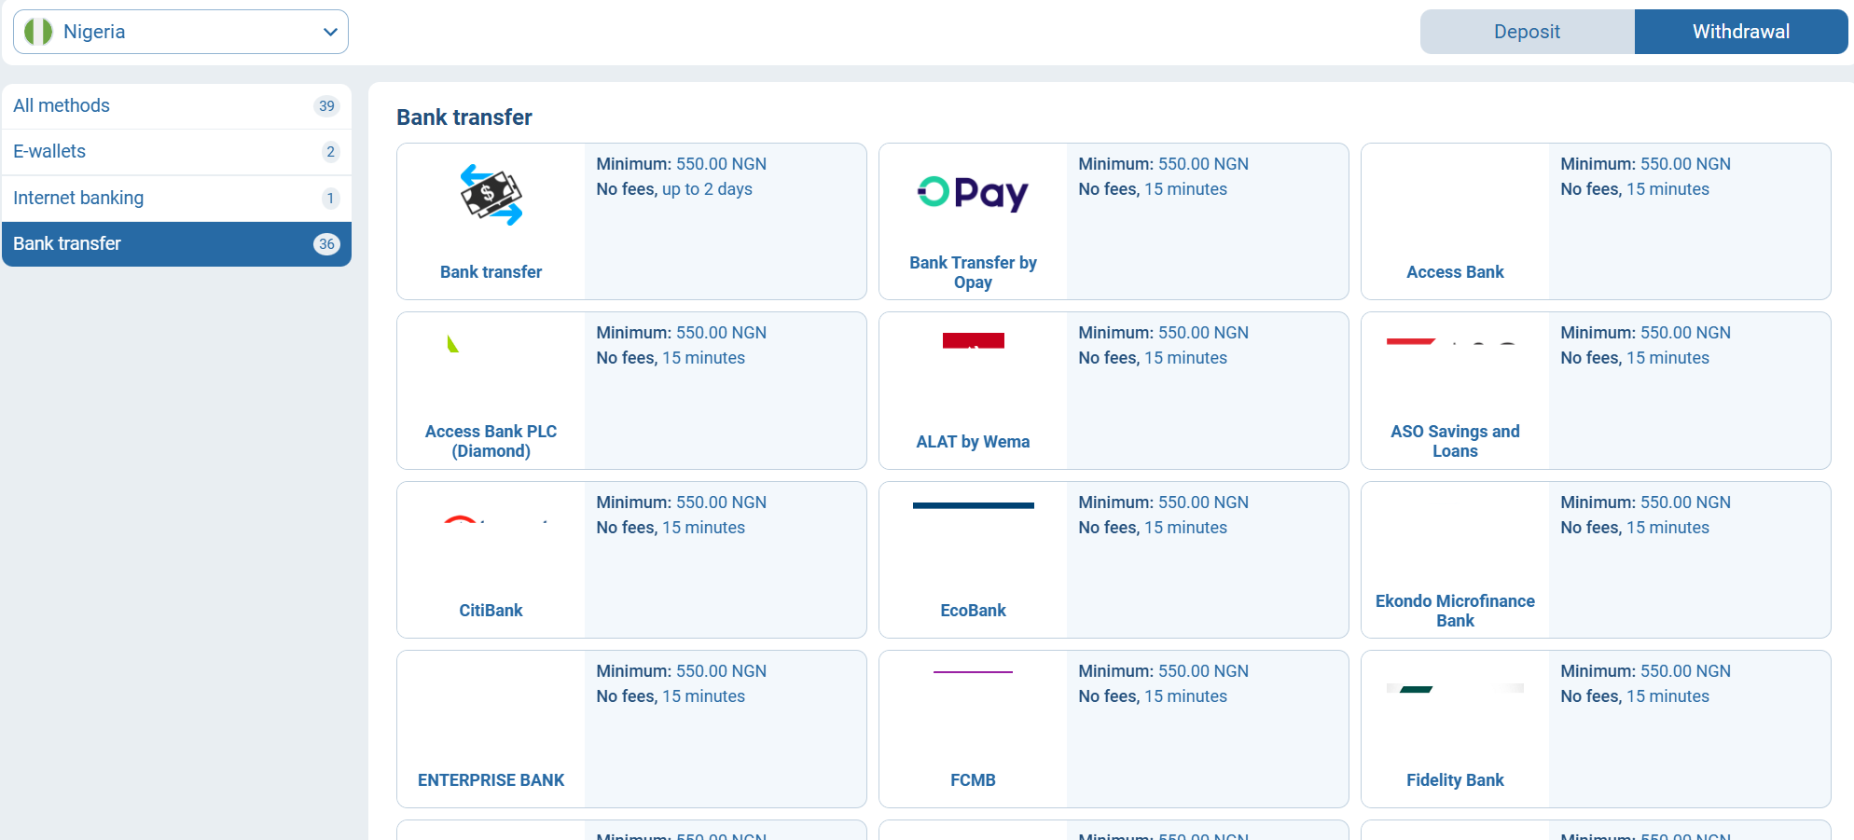Click the Fidelity Bank logo
The image size is (1854, 840).
pyautogui.click(x=1455, y=690)
